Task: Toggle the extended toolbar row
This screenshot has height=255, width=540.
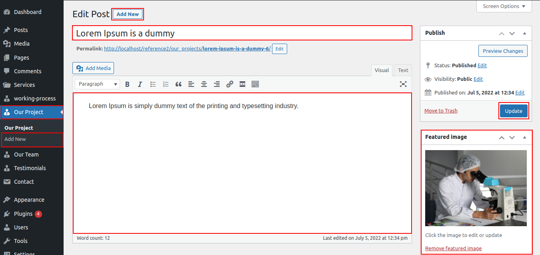Action: pyautogui.click(x=255, y=84)
